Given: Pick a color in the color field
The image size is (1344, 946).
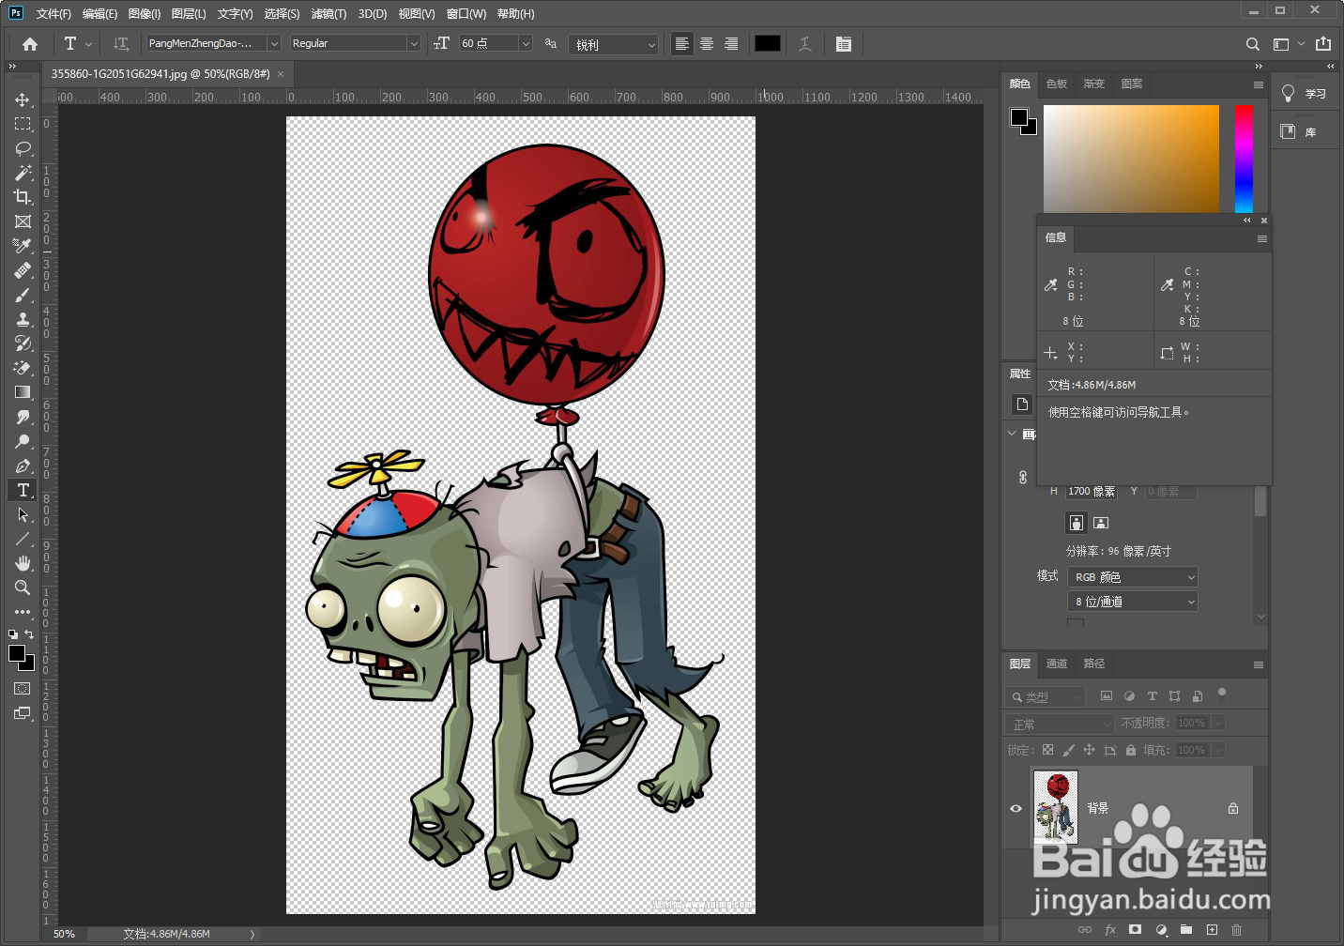Looking at the screenshot, I should pos(1131,159).
